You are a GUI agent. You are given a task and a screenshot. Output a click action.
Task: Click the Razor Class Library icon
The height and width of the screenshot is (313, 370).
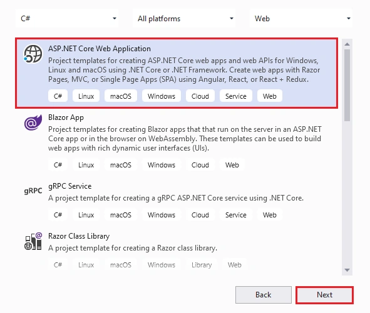33,241
